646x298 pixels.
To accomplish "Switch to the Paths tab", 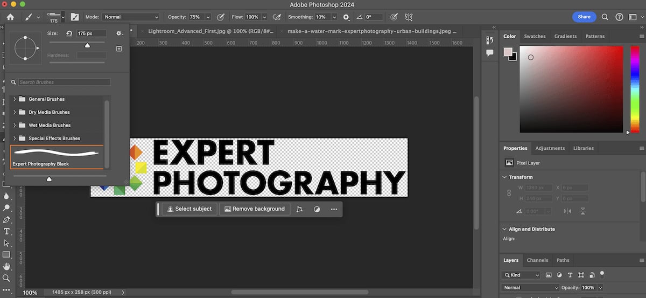I will 563,260.
